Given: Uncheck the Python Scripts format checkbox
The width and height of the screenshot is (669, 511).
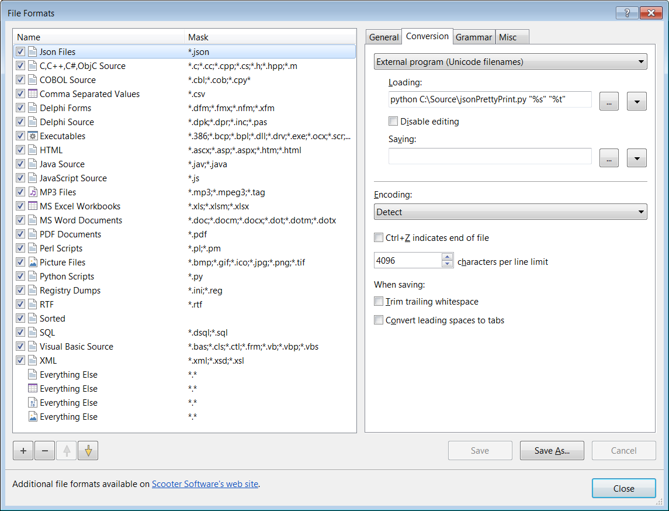Looking at the screenshot, I should coord(20,276).
